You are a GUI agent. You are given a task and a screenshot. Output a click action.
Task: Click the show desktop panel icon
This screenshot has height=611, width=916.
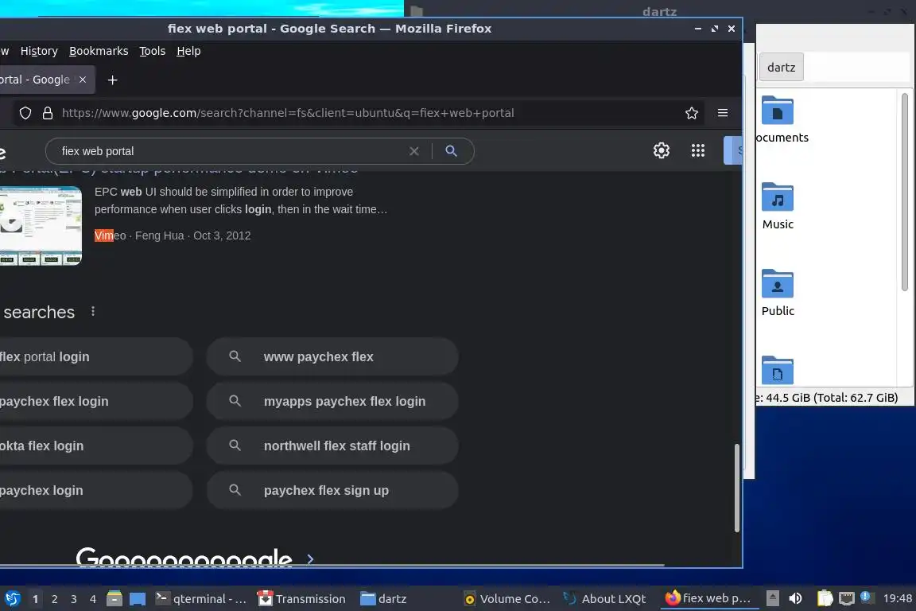coord(138,599)
